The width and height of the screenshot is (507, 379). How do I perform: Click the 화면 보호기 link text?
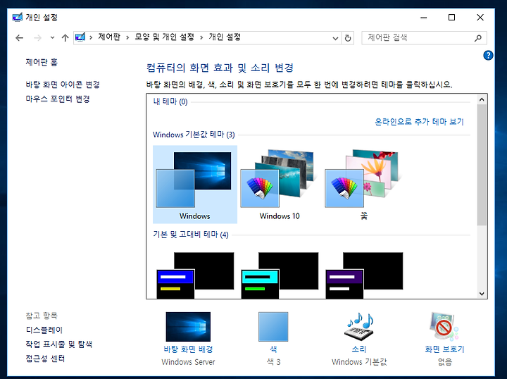[x=444, y=349]
